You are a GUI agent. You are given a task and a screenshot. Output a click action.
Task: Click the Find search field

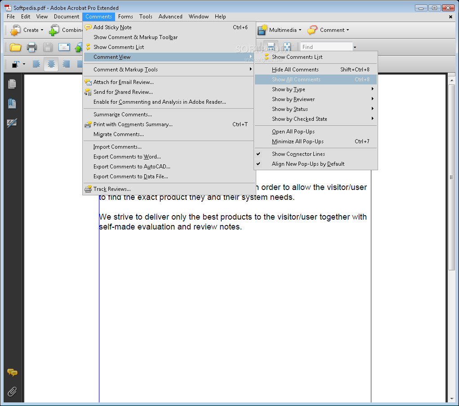coord(326,47)
